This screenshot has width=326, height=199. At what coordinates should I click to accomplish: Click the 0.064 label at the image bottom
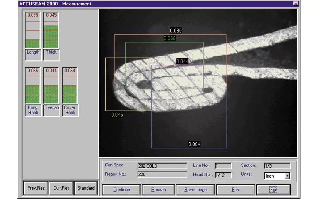tap(195, 144)
